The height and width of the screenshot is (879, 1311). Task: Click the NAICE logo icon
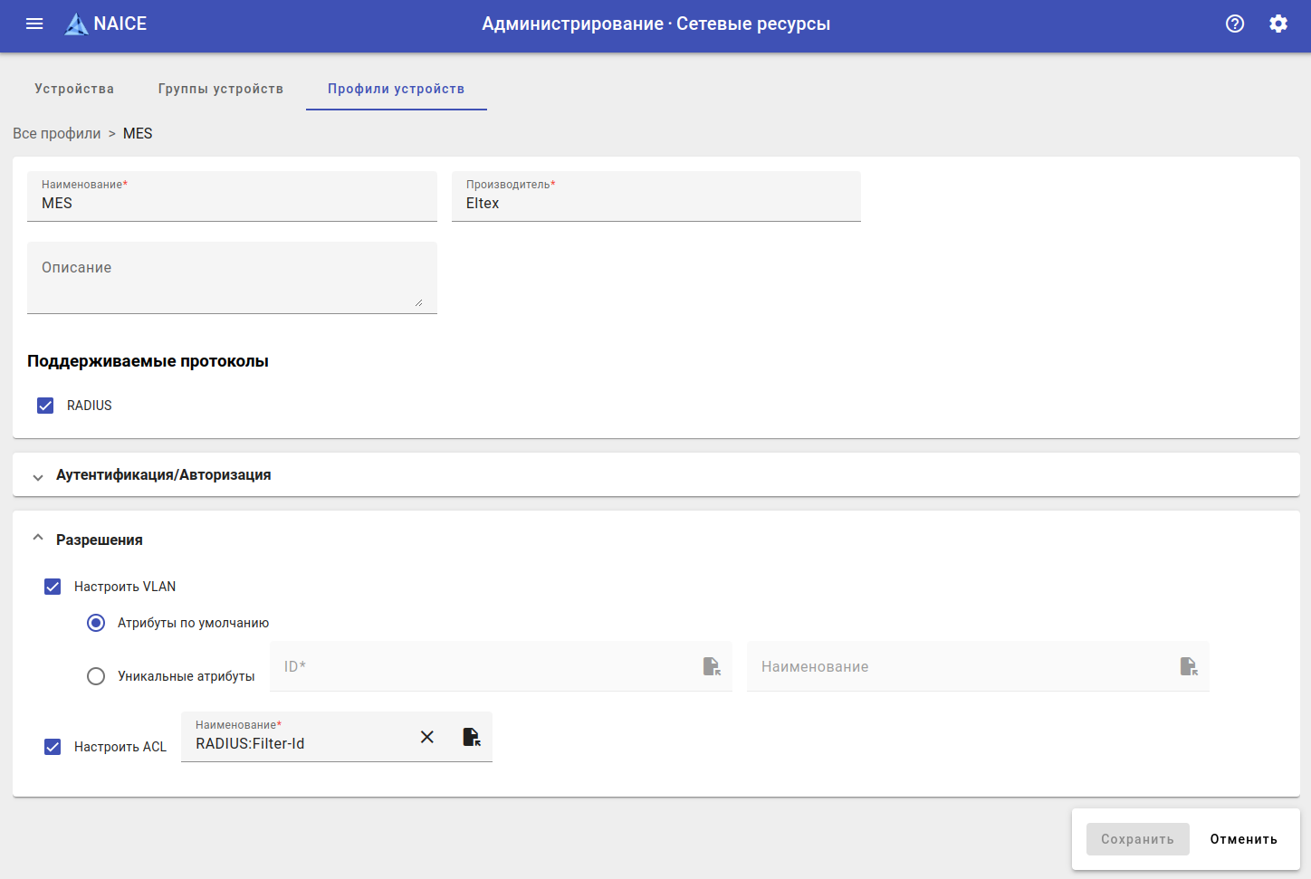77,24
